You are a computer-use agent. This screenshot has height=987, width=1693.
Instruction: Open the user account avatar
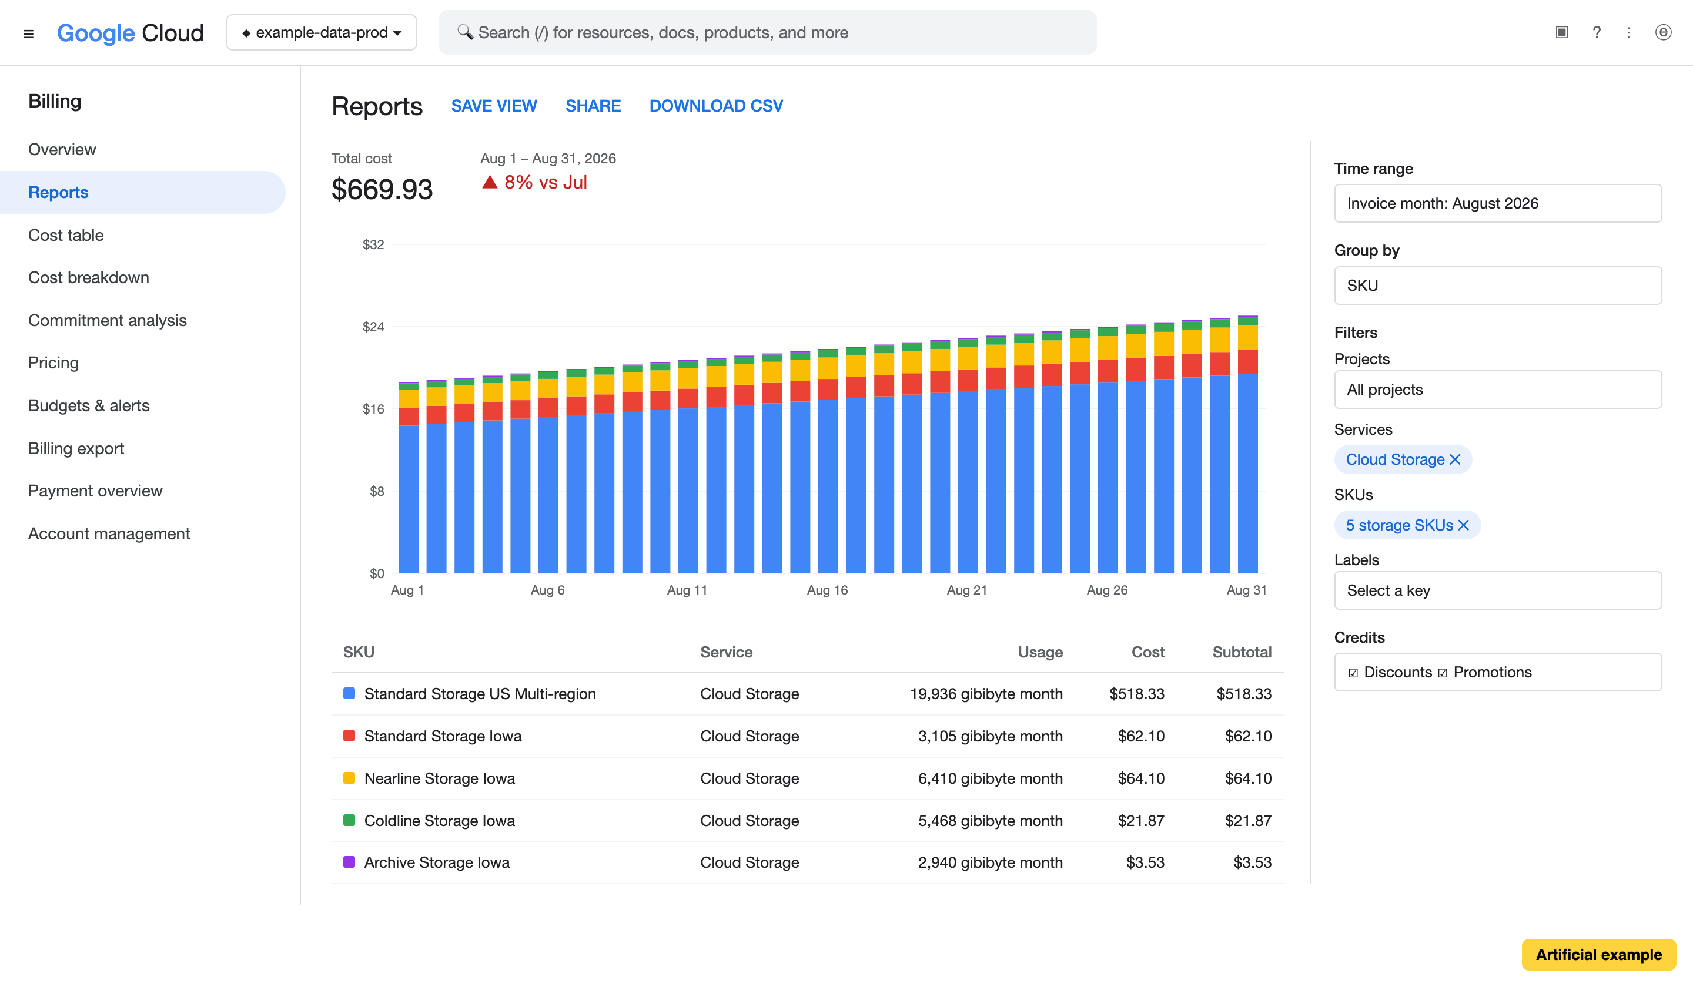click(1663, 32)
